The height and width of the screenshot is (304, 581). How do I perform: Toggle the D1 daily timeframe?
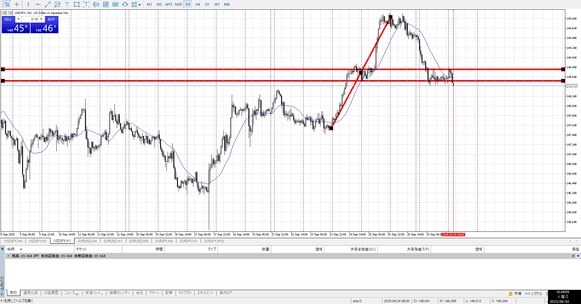tap(207, 5)
